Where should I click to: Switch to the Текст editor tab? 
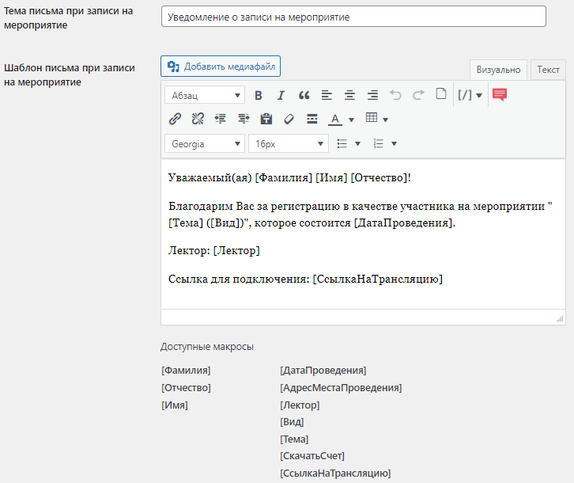(x=548, y=70)
